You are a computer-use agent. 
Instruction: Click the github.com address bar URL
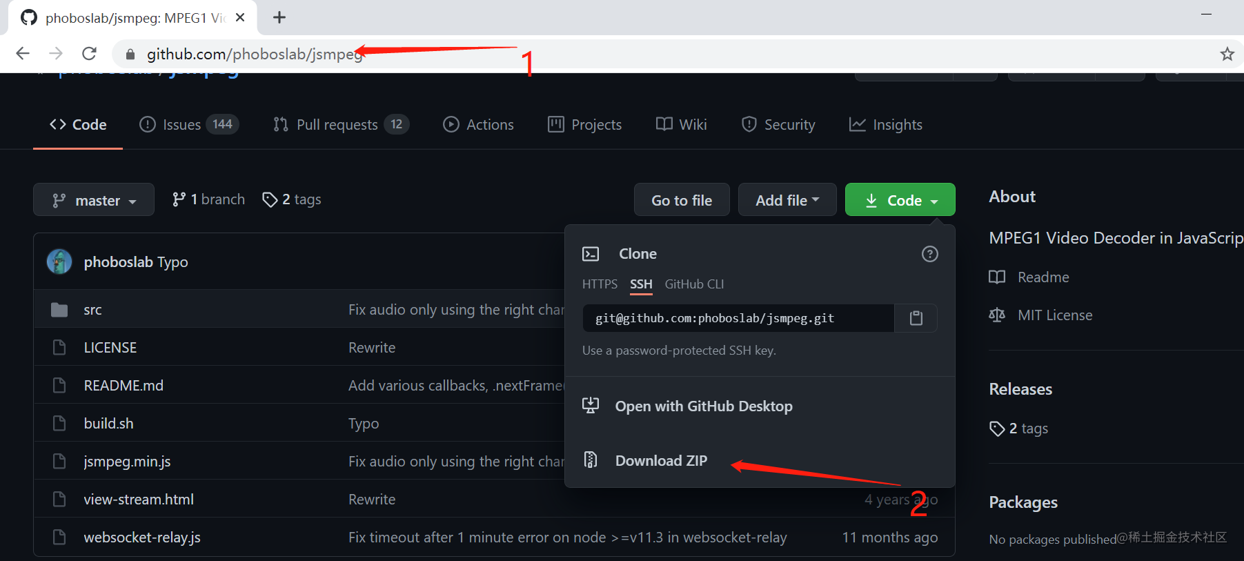255,55
